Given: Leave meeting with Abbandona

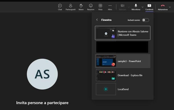Looking at the screenshot, I should point(163,7).
